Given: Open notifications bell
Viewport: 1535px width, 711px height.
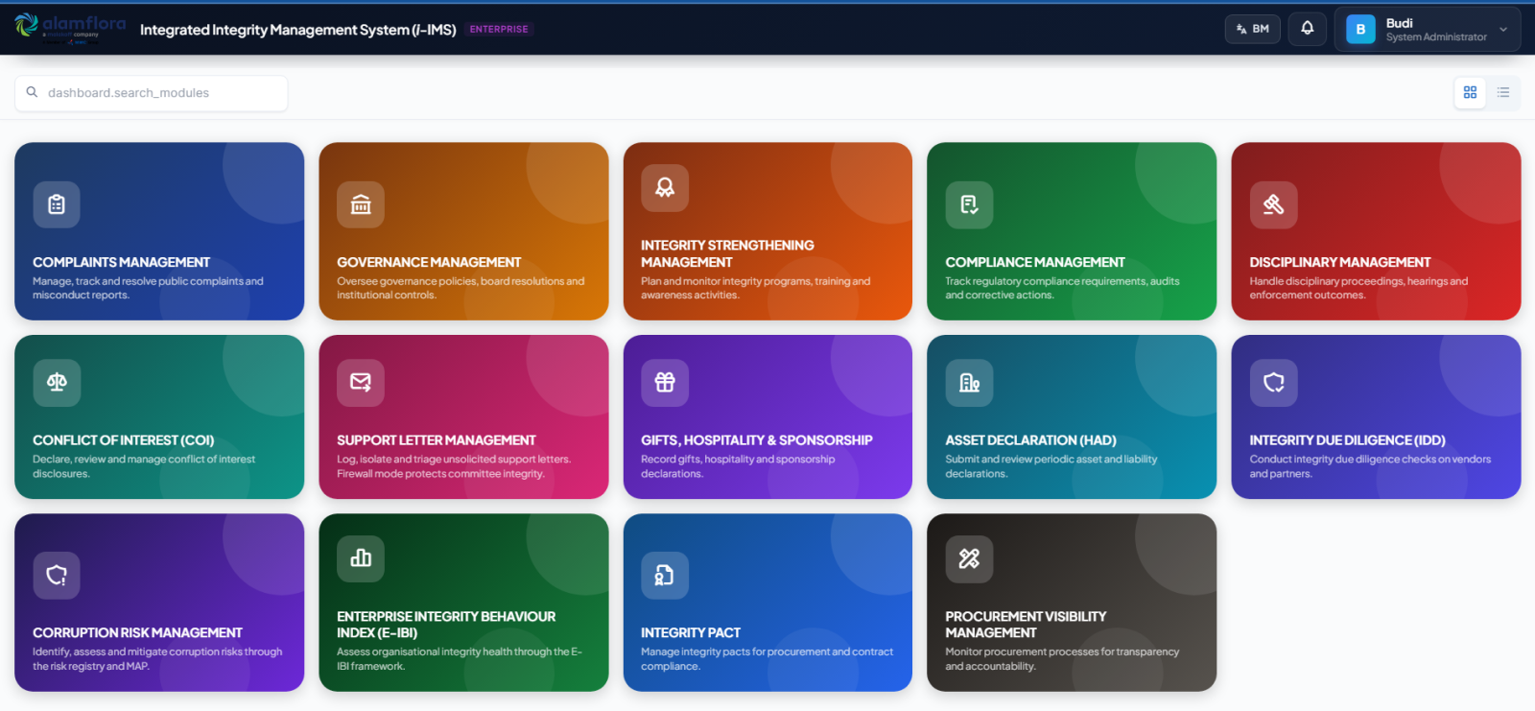Looking at the screenshot, I should (x=1307, y=29).
